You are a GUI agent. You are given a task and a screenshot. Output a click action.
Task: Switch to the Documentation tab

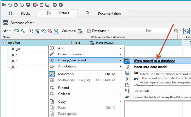tap(103, 13)
